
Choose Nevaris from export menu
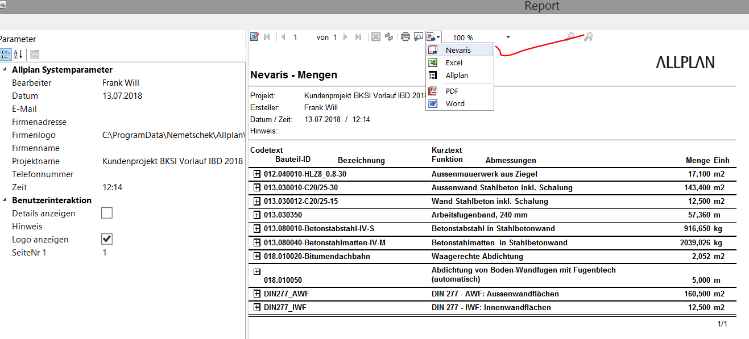pyautogui.click(x=458, y=50)
